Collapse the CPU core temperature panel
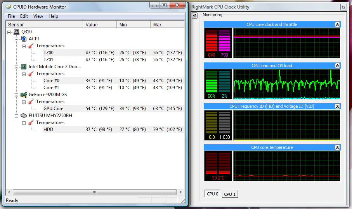 pyautogui.click(x=337, y=147)
